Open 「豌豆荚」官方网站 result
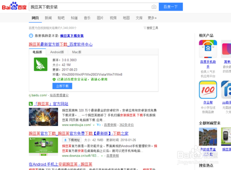 click(51, 104)
